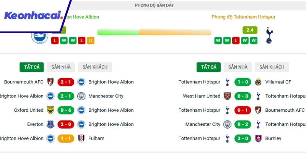The width and height of the screenshot is (306, 153).
Task: Click the Manchester City crest next to 2 - 1
Action: point(81,96)
